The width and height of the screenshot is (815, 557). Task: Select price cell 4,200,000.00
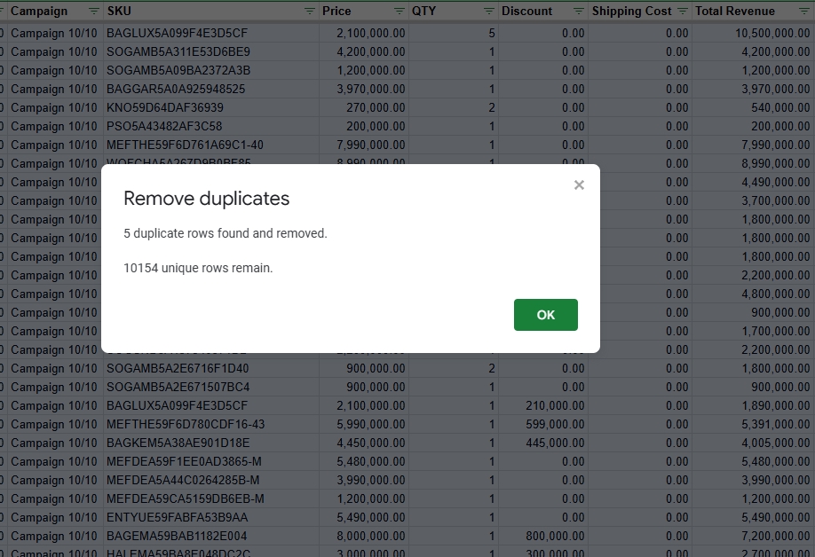coord(364,52)
